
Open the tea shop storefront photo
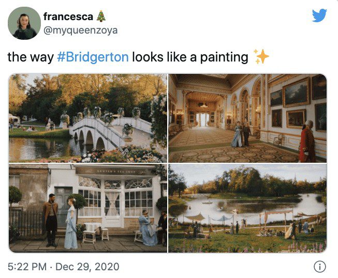(88, 208)
